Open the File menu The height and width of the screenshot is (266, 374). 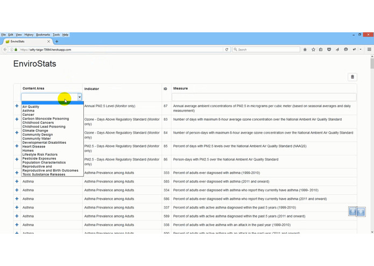pyautogui.click(x=3, y=34)
